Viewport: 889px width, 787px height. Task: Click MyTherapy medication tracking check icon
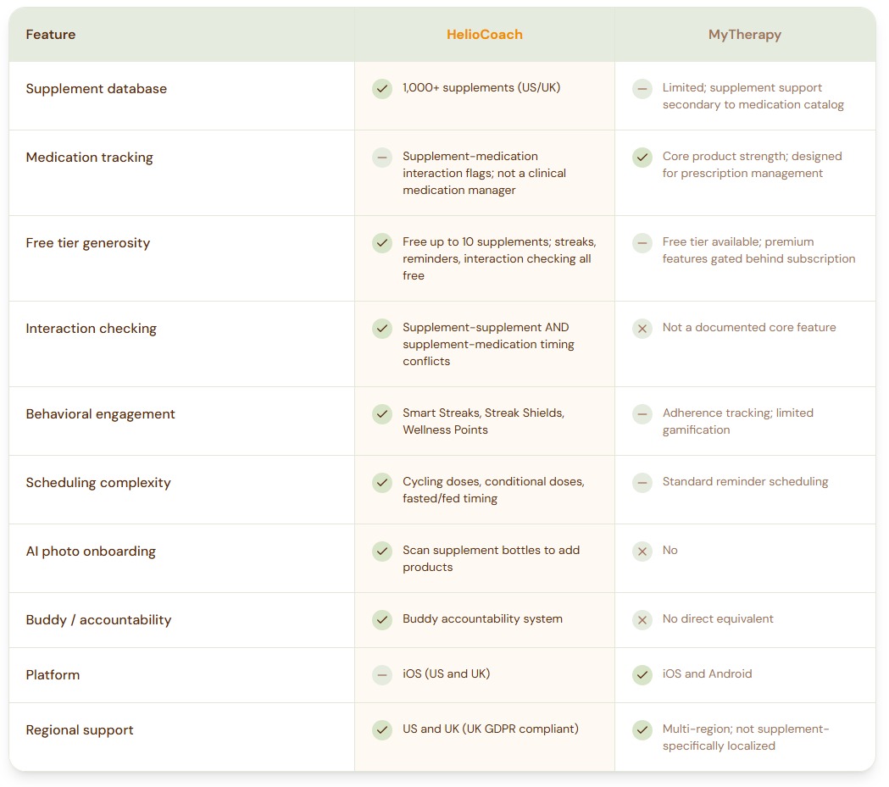(642, 158)
